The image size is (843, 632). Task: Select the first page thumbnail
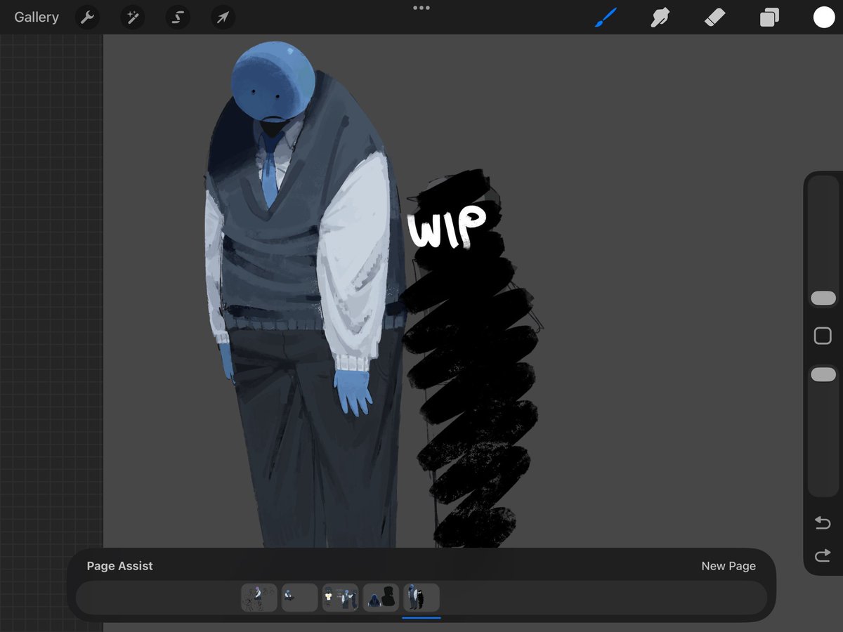point(259,598)
